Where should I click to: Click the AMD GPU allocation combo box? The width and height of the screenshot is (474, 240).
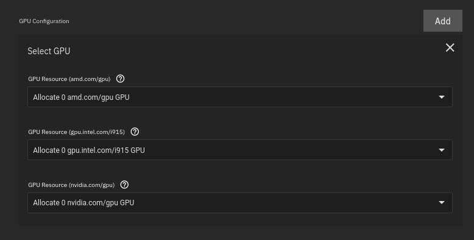[239, 97]
